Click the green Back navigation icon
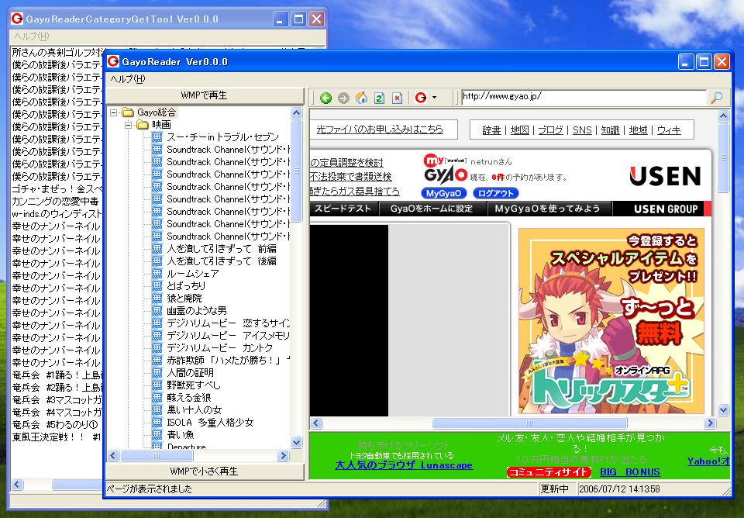Screen dimensions: 744x518 coord(325,98)
